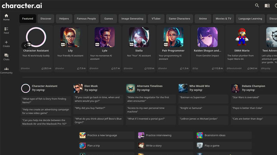Open the search magnifier icon
The image size is (277, 155).
click(x=257, y=6)
